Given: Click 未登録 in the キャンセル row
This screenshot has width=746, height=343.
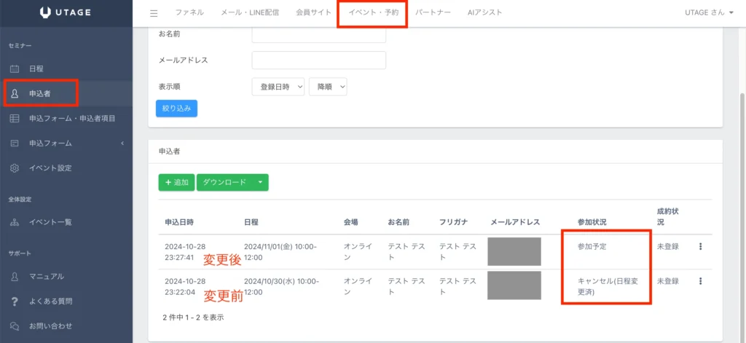Looking at the screenshot, I should click(x=668, y=281).
